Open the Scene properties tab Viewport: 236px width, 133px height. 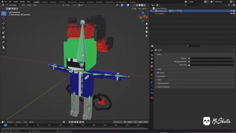point(152,66)
